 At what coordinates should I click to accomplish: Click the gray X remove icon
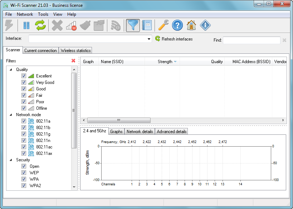click(57, 25)
